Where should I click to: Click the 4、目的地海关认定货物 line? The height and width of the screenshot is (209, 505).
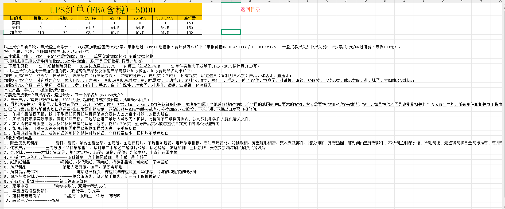pos(253,105)
